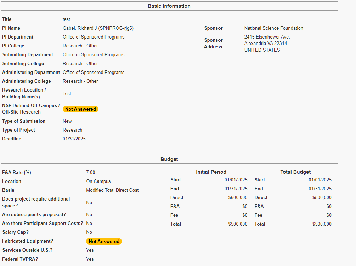Screen dimensions: 356x266
Task: Select the Basic Information section header
Action: click(x=169, y=6)
